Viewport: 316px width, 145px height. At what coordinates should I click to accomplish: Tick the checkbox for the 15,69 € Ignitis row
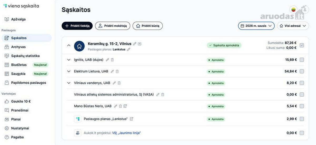coord(302,60)
